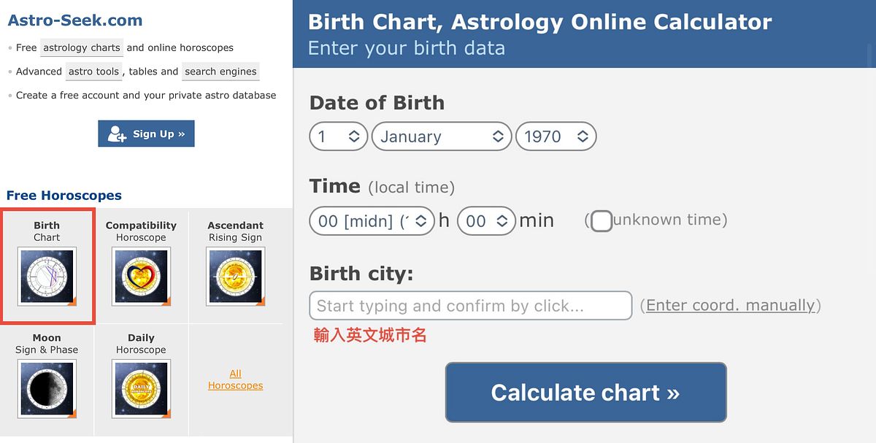Open the Daily Horoscope icon
Screen dimensions: 876x443
click(140, 388)
